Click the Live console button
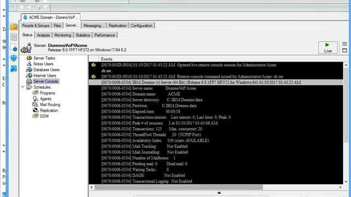This screenshot has width=351, height=197. click(328, 48)
